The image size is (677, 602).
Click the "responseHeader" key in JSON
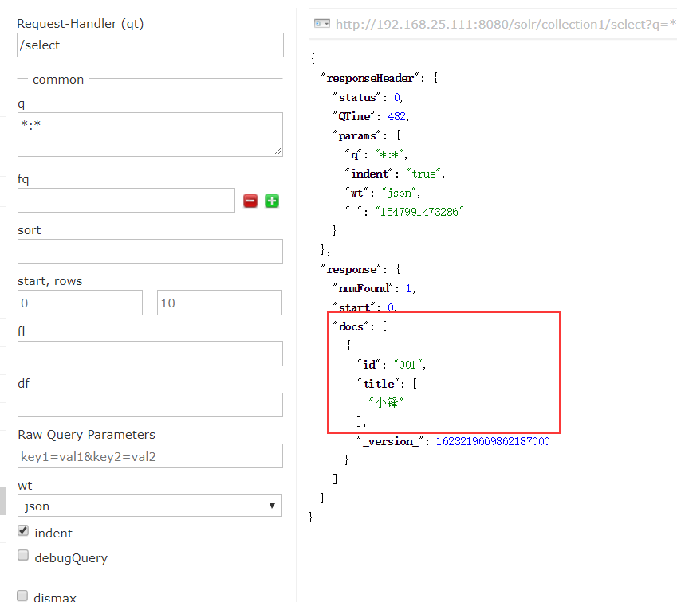[370, 78]
